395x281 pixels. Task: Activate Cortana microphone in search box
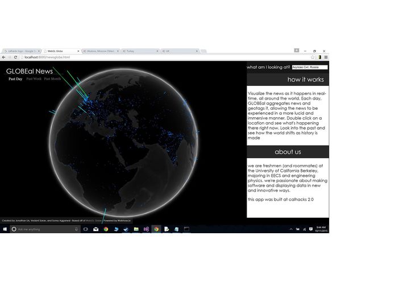point(76,229)
